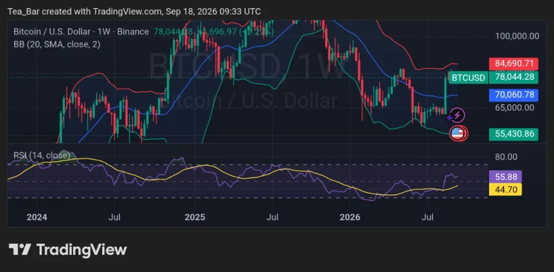This screenshot has width=554, height=272.
Task: Click the 65,000.00 price axis label
Action: coord(515,107)
